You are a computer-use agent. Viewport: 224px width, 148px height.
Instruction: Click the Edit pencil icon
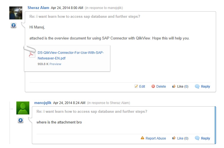click(x=136, y=87)
